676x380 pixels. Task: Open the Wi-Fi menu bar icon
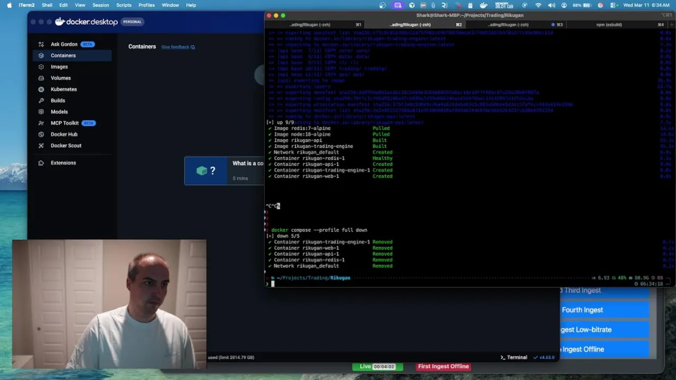(x=538, y=5)
